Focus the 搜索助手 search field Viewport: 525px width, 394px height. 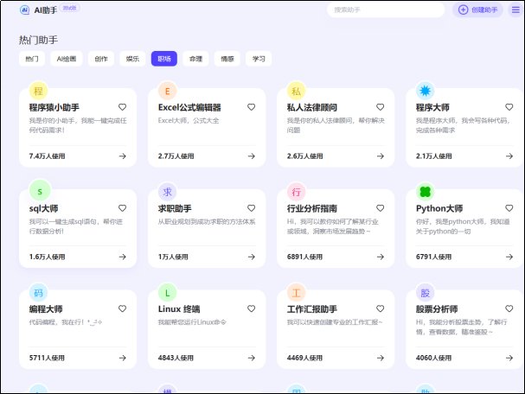tap(386, 10)
